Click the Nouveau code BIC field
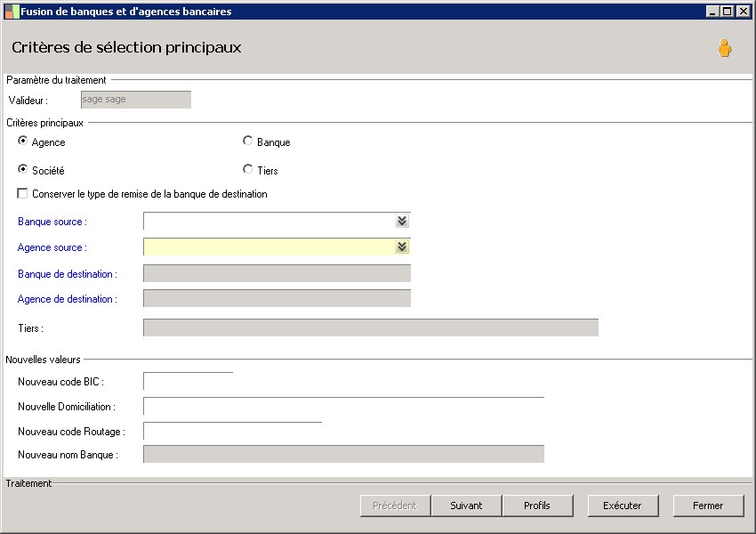Viewport: 756px width, 534px height. pos(188,382)
